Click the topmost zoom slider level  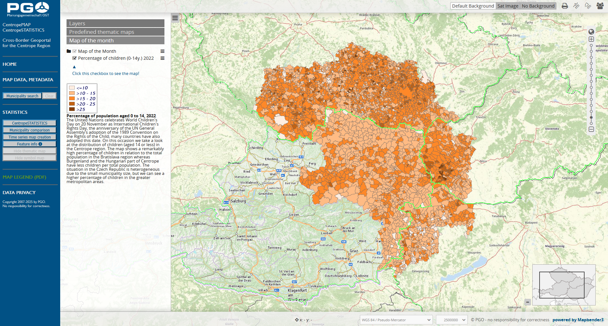591,46
